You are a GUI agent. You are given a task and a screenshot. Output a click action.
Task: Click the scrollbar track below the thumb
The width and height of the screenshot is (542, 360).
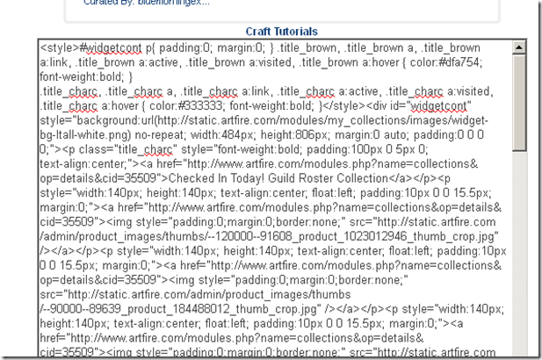[x=519, y=254]
